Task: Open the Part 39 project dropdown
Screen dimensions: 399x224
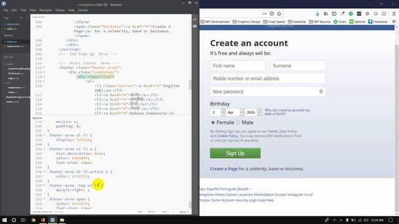Action: 9,57
